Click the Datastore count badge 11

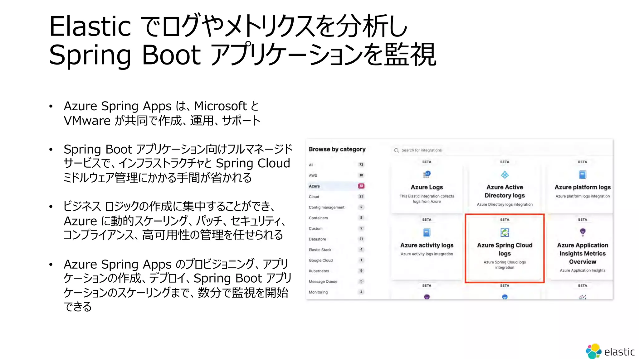[361, 239]
